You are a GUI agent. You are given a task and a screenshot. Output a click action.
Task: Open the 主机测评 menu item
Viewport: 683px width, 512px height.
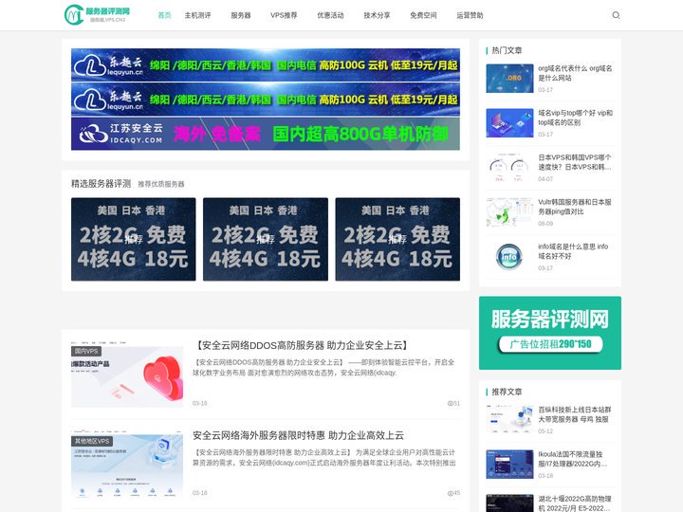point(197,15)
